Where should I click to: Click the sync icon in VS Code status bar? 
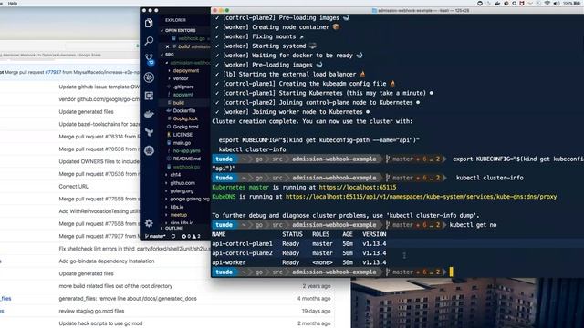click(x=173, y=236)
